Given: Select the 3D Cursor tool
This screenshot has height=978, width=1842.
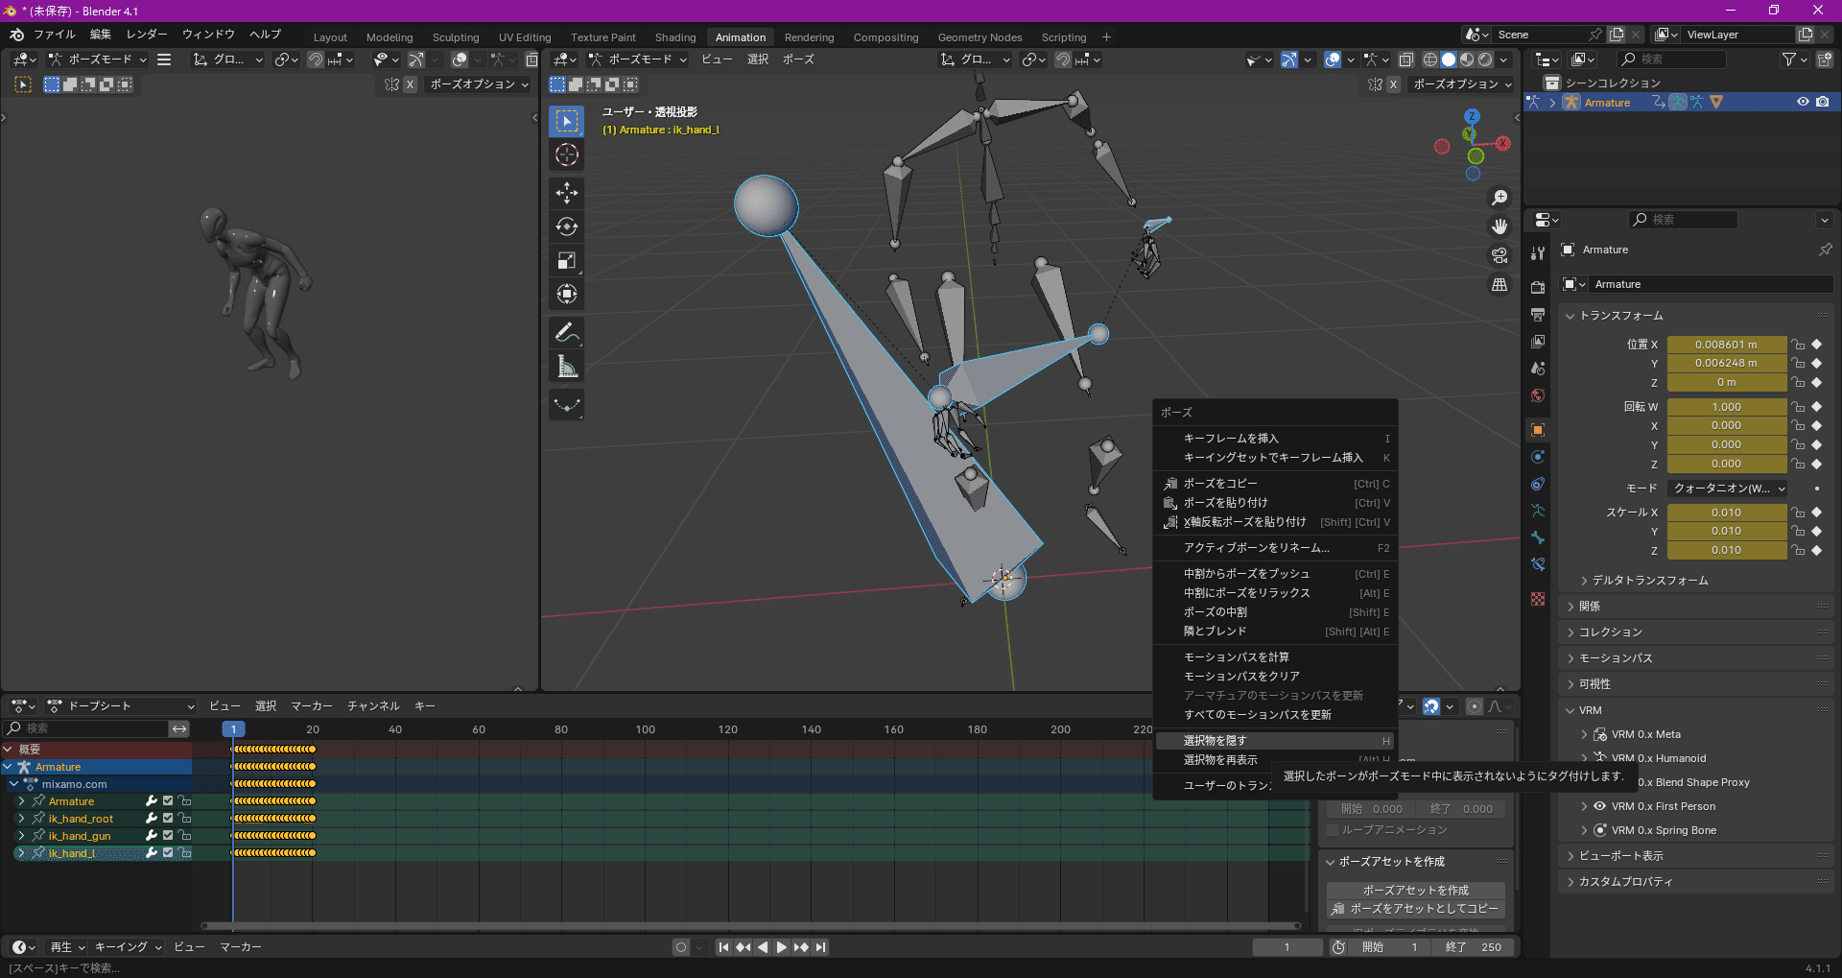Looking at the screenshot, I should pos(567,155).
